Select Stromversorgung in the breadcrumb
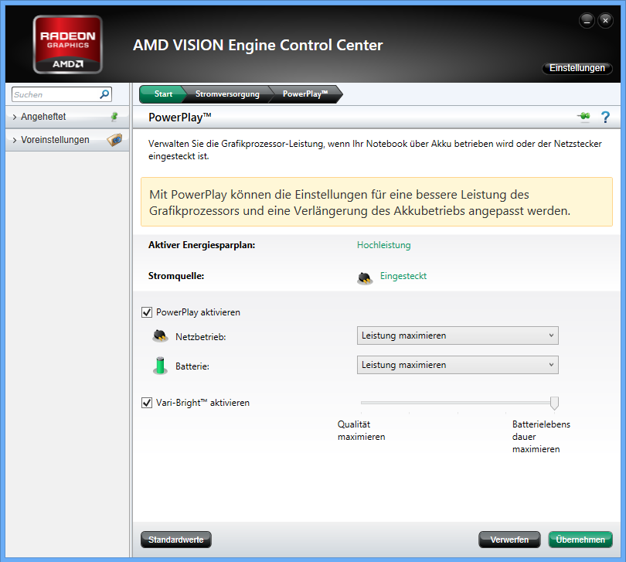 click(x=226, y=94)
